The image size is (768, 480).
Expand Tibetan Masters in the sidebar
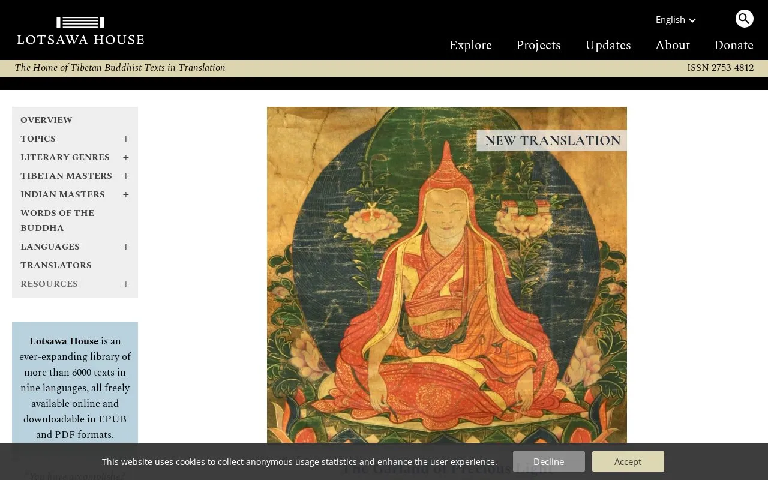pyautogui.click(x=126, y=176)
